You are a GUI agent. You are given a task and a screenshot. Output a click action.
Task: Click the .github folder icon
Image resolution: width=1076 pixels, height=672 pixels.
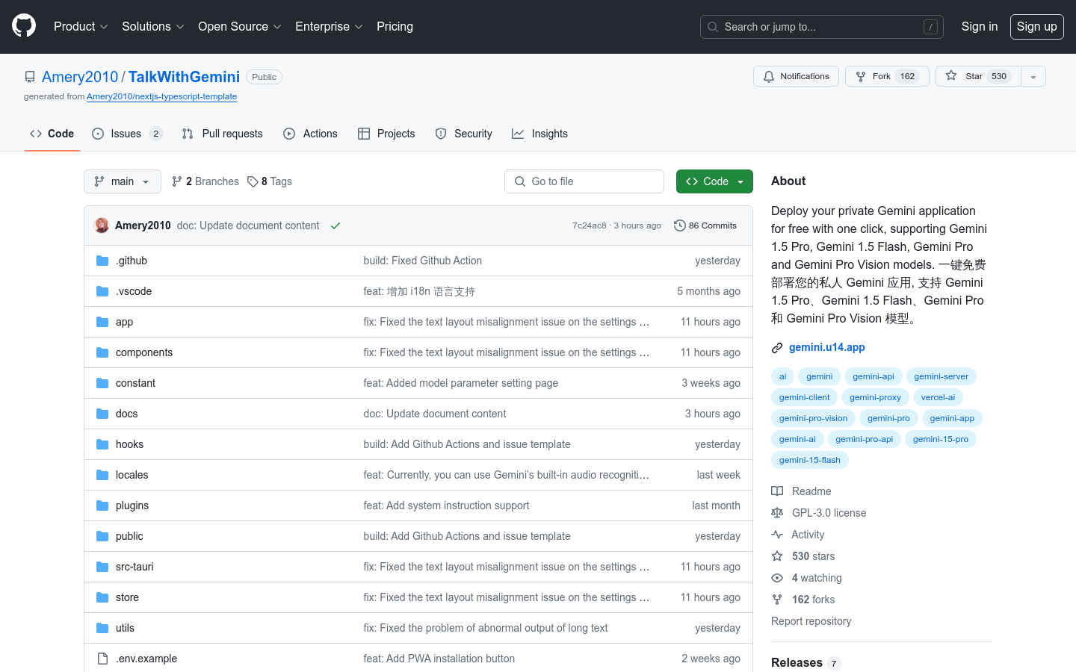[x=102, y=261]
